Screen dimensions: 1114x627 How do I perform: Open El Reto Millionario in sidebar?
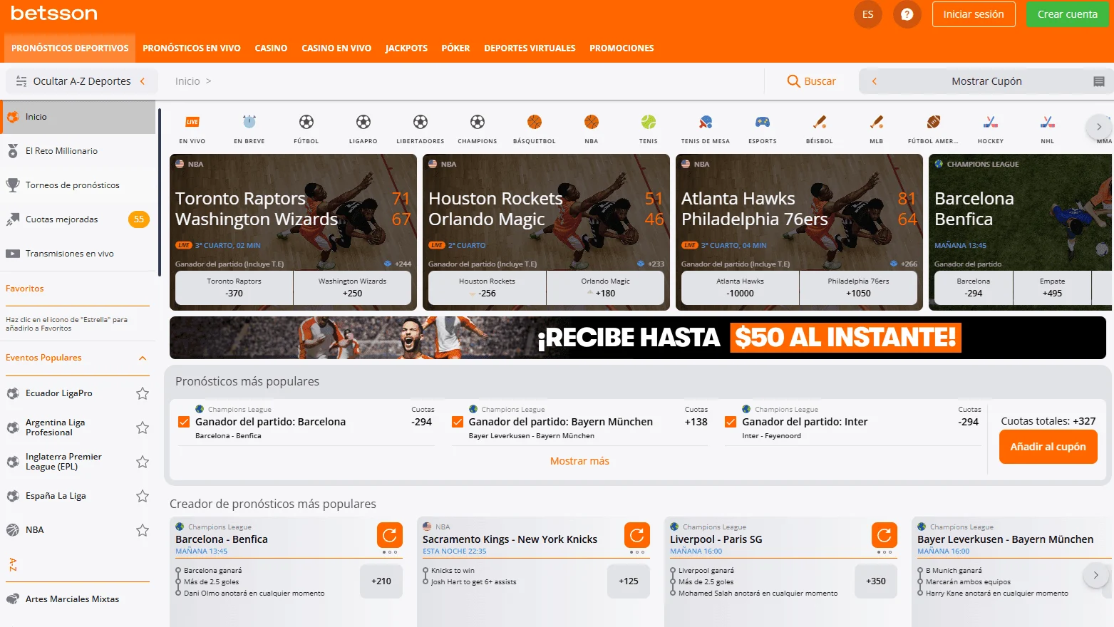[x=78, y=151]
